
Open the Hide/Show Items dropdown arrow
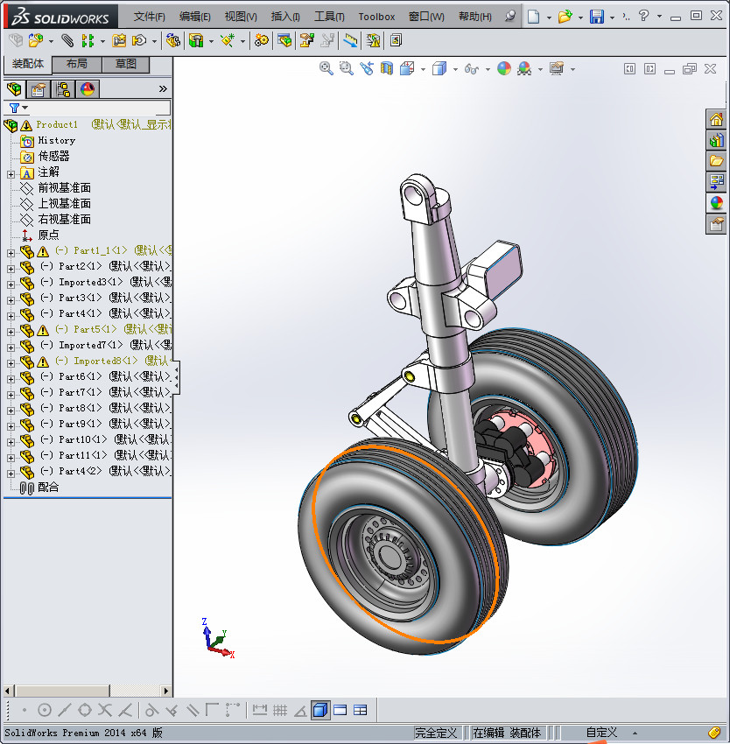click(488, 70)
